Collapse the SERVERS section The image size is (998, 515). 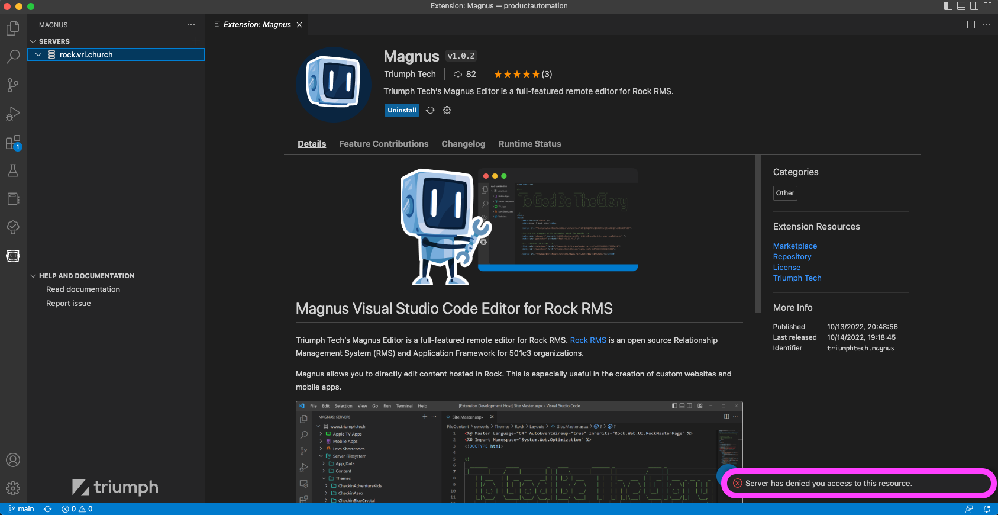[x=33, y=41]
